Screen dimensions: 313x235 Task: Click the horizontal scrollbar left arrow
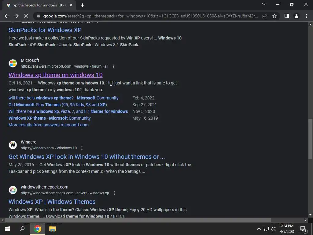[2, 220]
